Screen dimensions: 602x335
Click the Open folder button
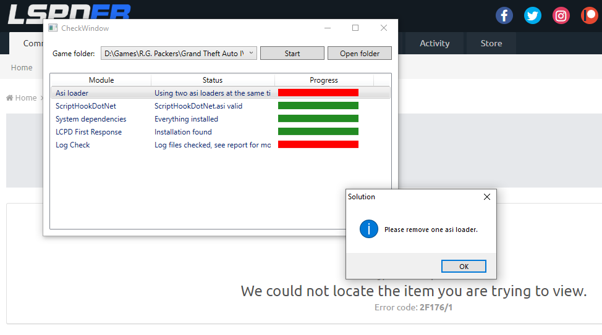[x=360, y=53]
